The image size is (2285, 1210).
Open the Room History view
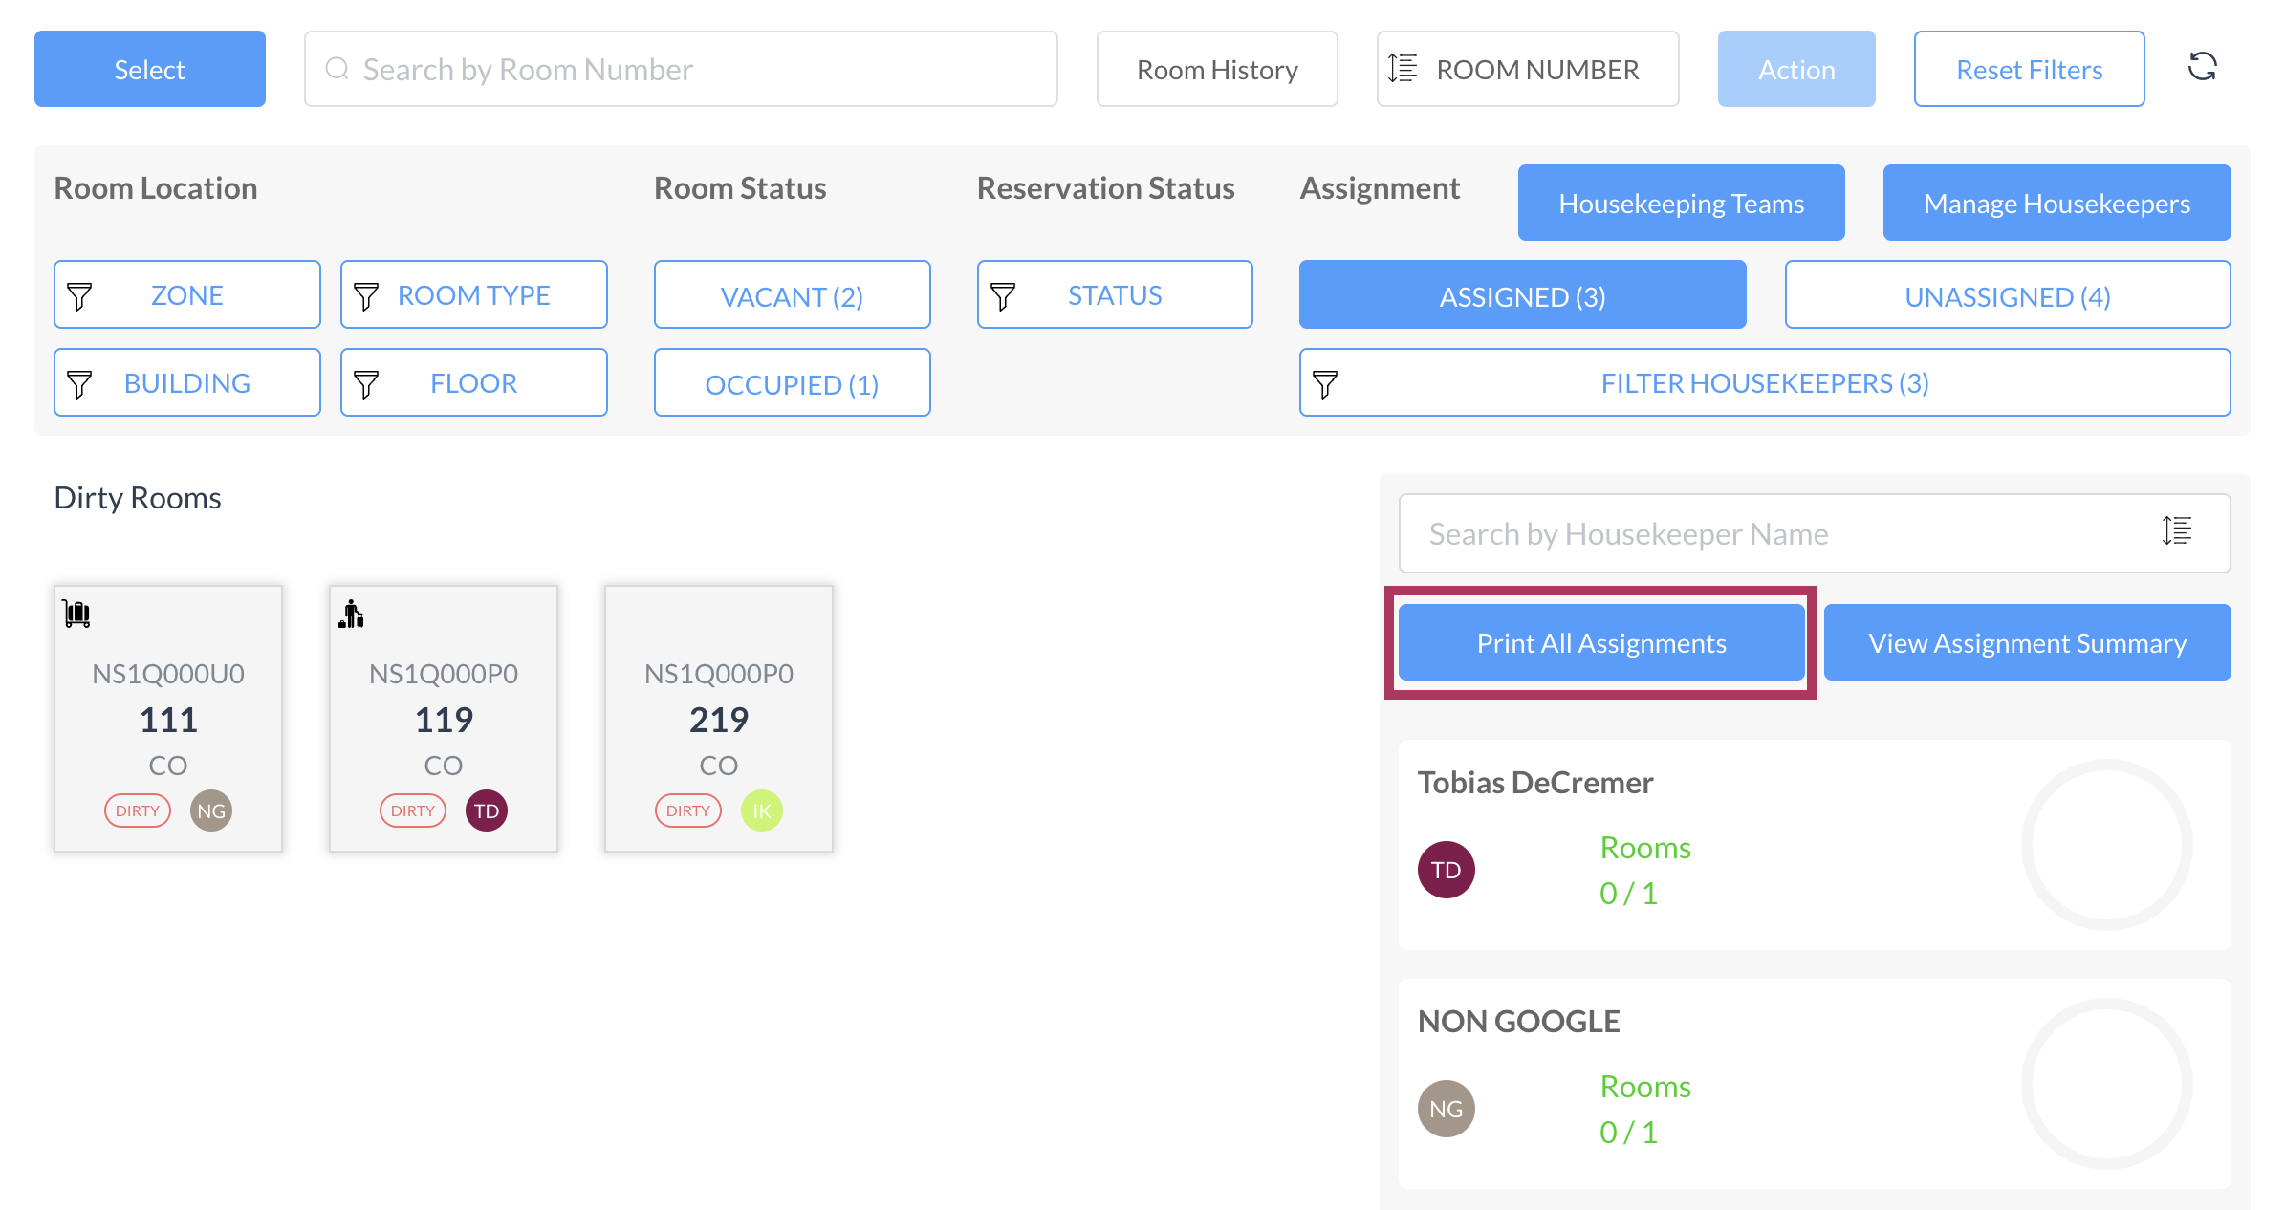[1216, 70]
